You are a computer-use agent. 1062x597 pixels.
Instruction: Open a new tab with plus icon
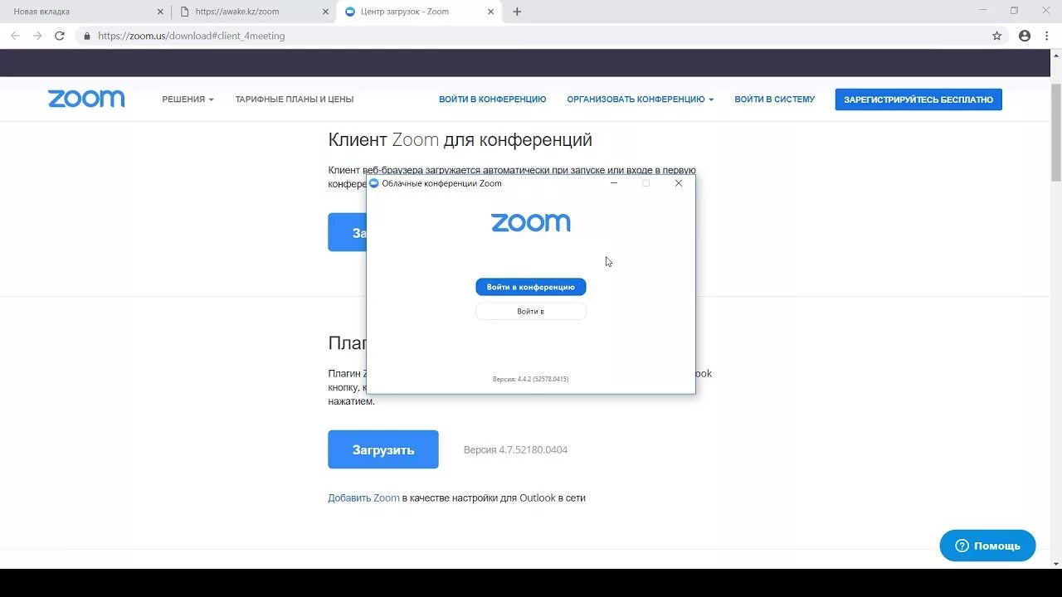tap(517, 12)
